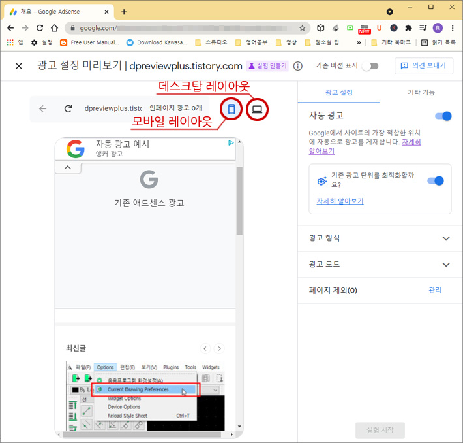Open the purple R profile avatar
The image size is (463, 443).
[x=438, y=28]
